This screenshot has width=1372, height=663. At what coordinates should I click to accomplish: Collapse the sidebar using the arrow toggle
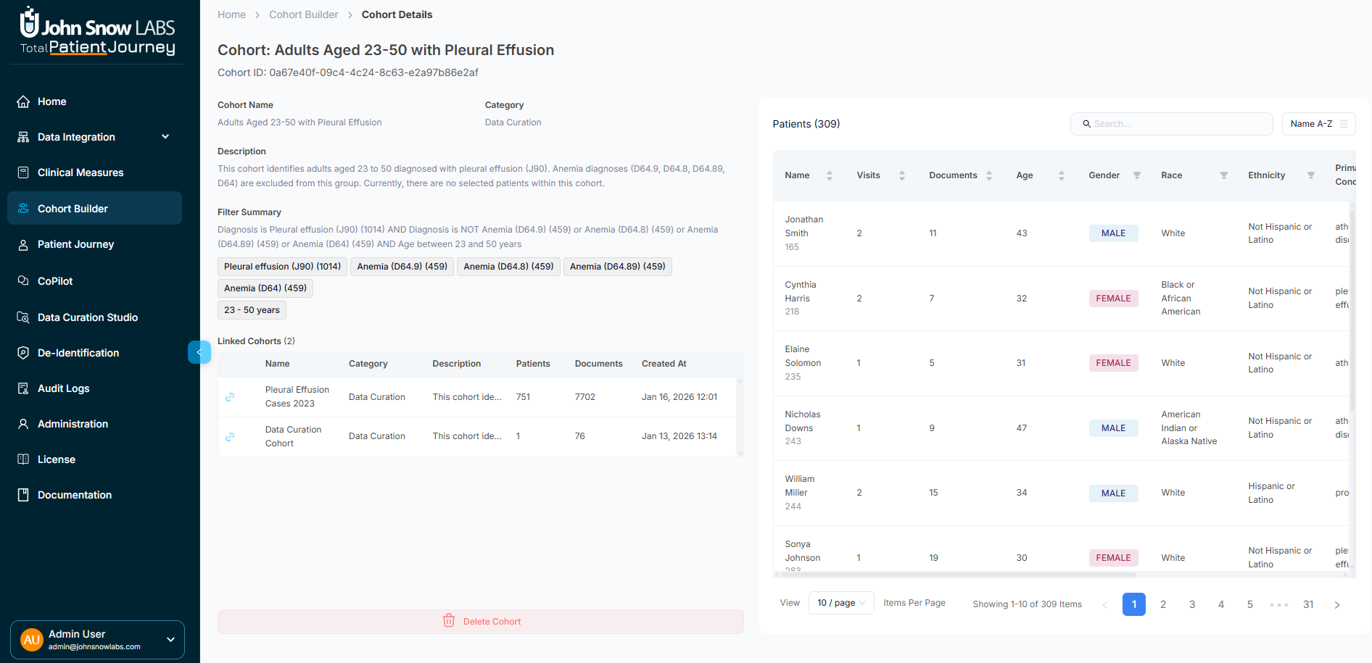coord(199,352)
